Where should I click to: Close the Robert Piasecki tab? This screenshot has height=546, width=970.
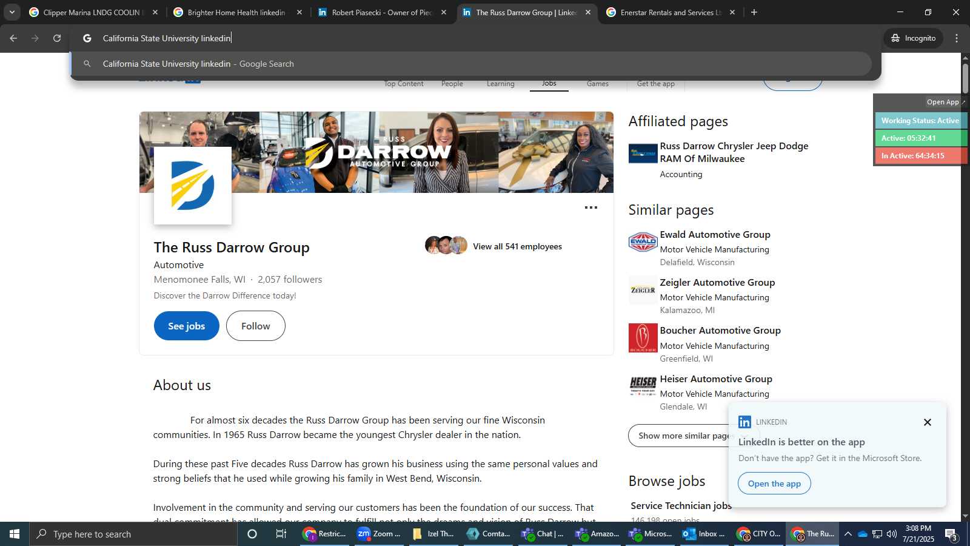point(444,12)
